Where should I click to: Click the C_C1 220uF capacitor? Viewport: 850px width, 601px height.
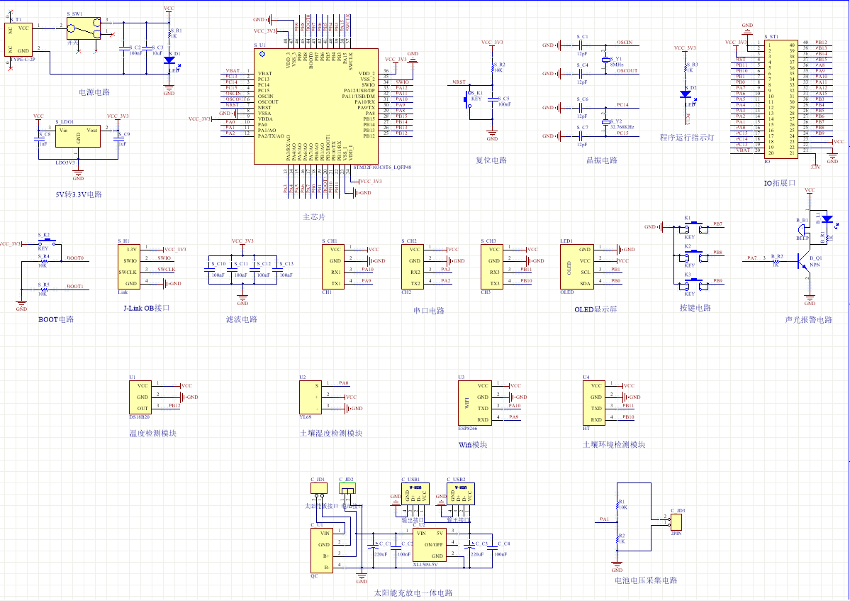(x=373, y=548)
